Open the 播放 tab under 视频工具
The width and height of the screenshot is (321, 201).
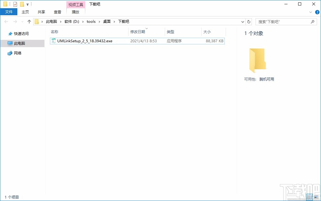[x=75, y=12]
